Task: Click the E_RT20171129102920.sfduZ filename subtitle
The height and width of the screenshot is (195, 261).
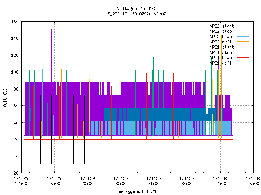Action: pyautogui.click(x=137, y=14)
